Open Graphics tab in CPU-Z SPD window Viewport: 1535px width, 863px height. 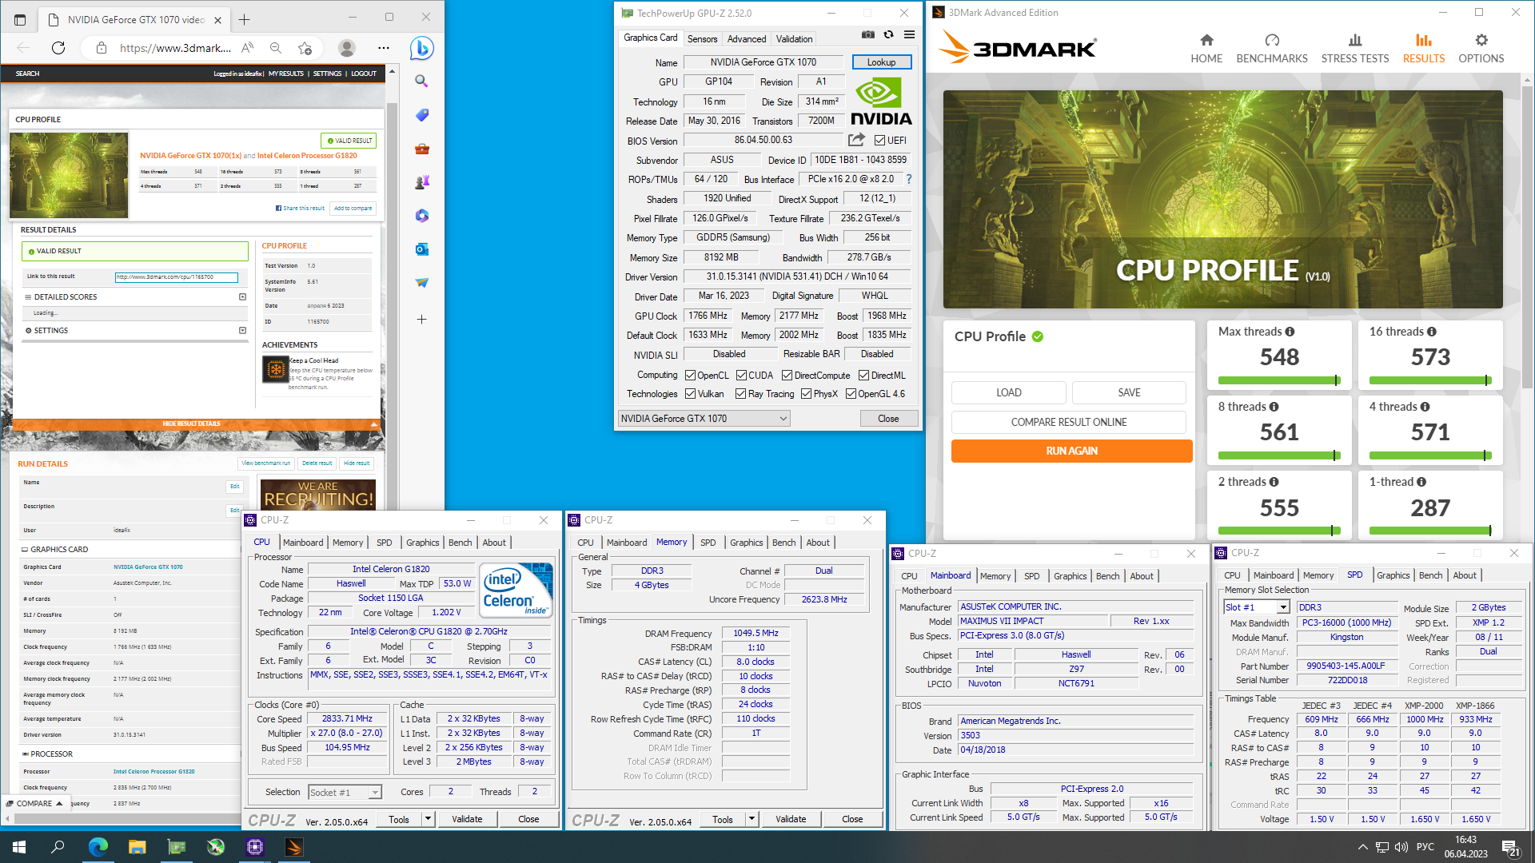[x=1393, y=575]
